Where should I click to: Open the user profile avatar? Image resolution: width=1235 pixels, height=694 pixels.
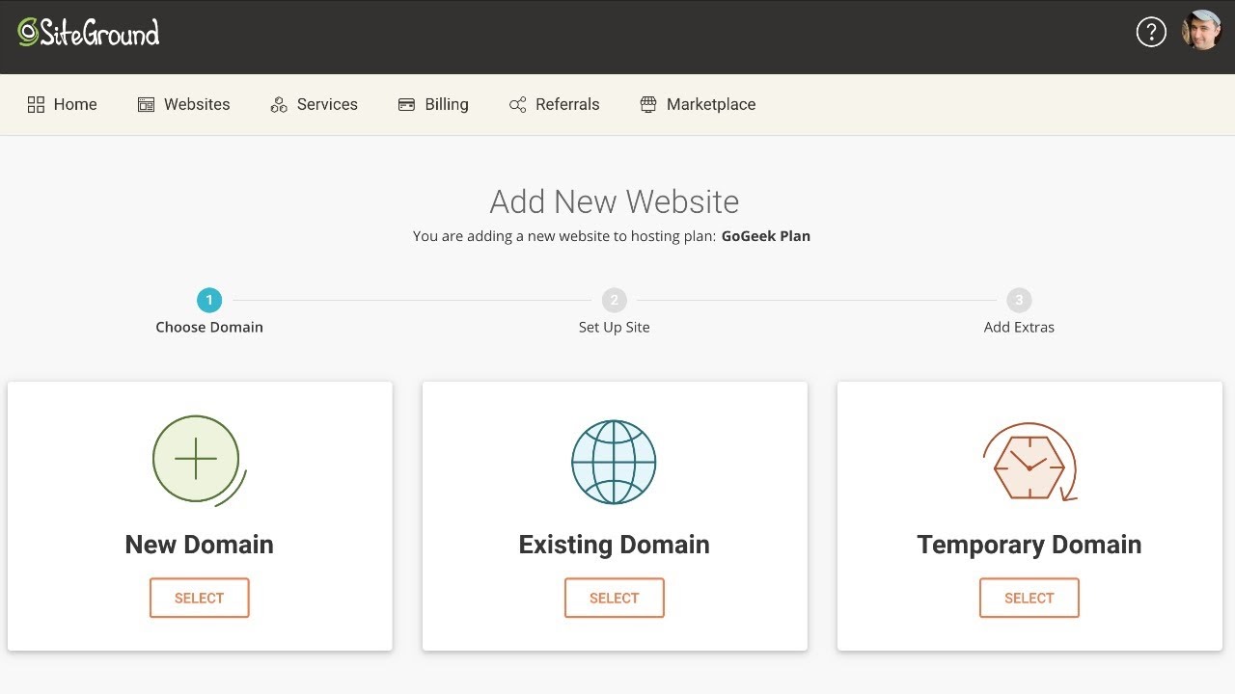(1201, 32)
